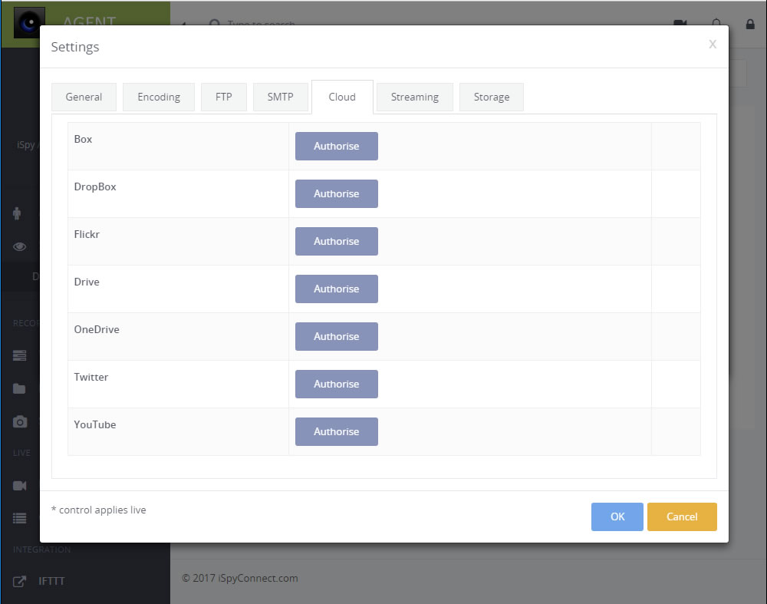
Task: Click the camera photo icon in sidebar
Action: [20, 421]
